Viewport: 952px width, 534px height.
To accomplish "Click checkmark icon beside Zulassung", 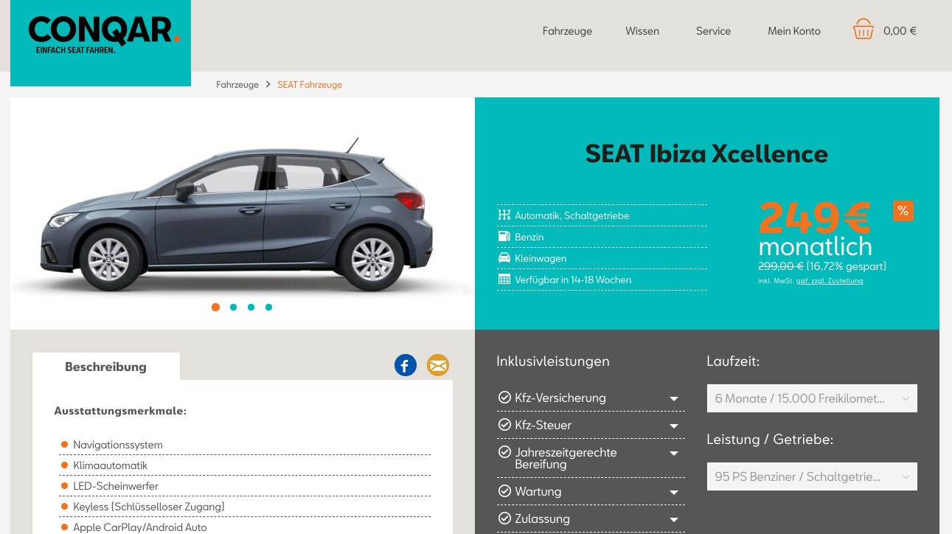I will (504, 519).
